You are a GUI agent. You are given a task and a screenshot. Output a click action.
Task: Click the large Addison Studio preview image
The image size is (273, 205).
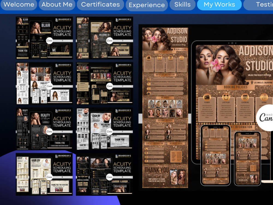tap(206, 108)
